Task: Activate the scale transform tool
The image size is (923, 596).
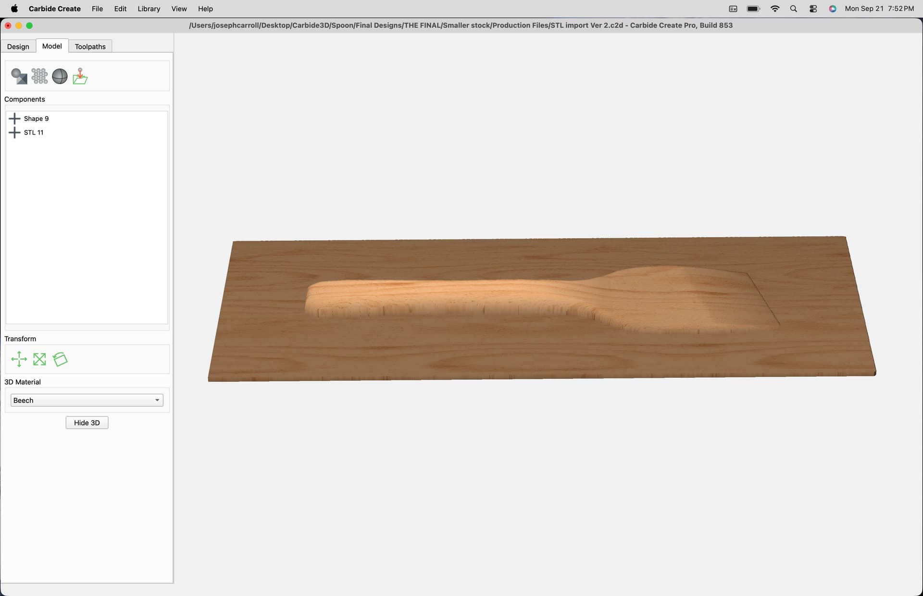Action: [x=39, y=359]
